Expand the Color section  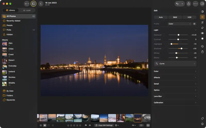175,71
